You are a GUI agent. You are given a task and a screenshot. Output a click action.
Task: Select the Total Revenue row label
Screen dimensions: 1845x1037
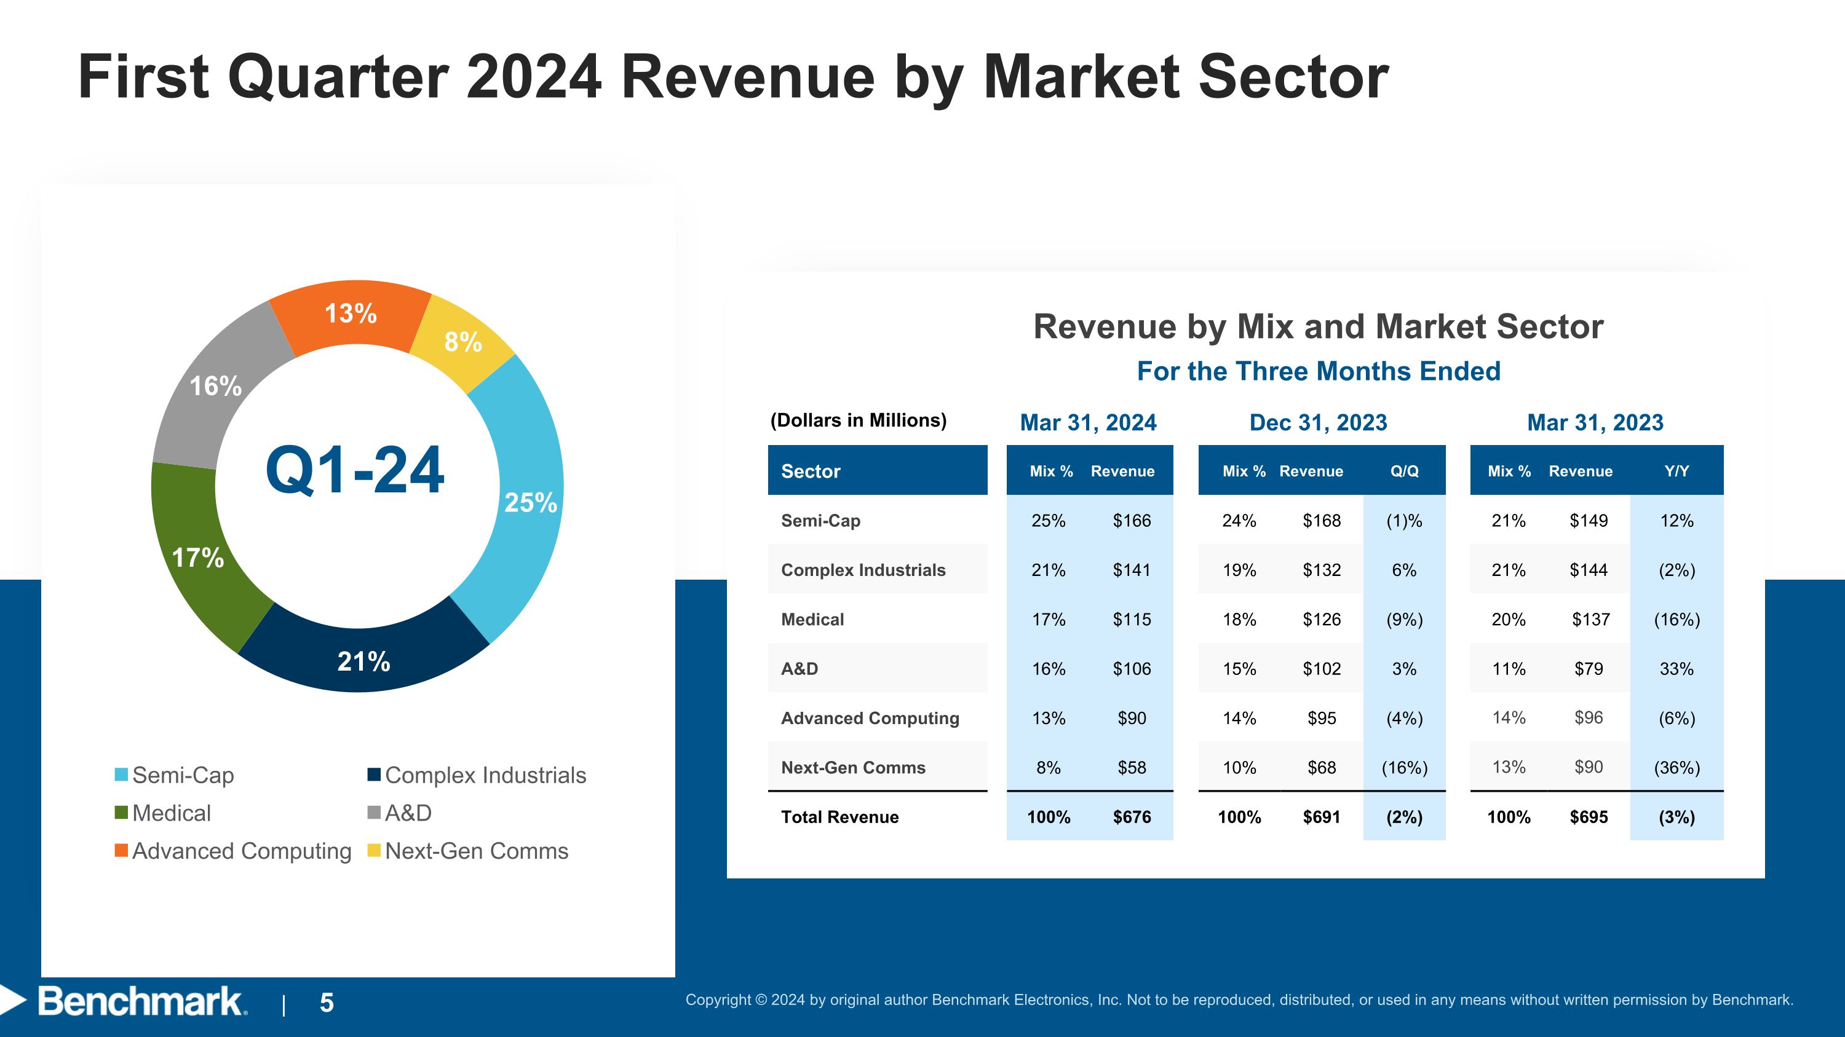(839, 818)
